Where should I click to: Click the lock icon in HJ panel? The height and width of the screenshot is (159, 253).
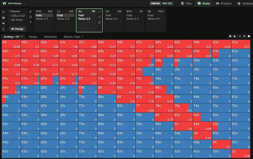pos(99,17)
